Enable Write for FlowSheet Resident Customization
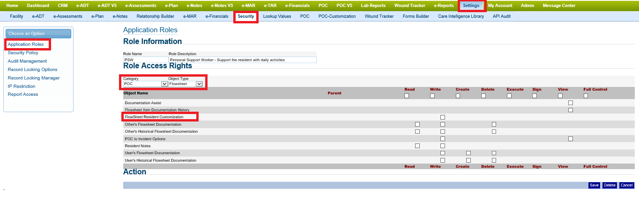Screen dimensions: 639x200 443,117
